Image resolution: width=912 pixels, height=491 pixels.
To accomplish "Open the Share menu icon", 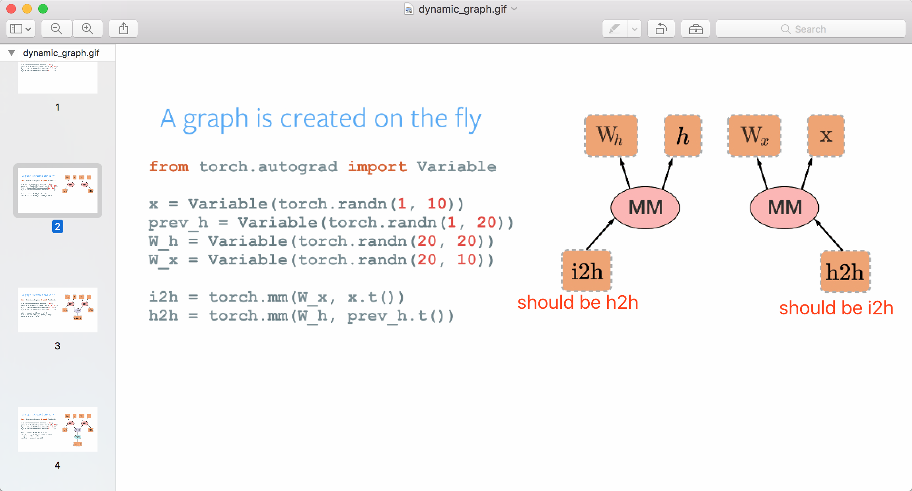I will coord(123,28).
